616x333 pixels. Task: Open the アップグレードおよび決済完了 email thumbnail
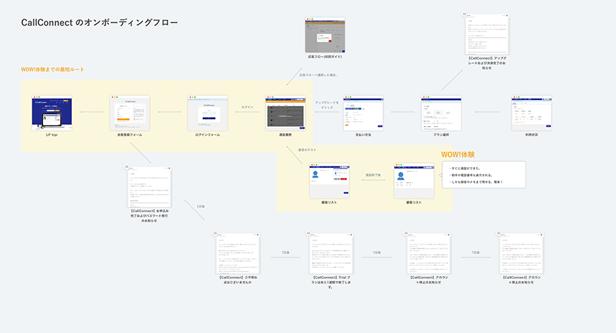coord(487,34)
